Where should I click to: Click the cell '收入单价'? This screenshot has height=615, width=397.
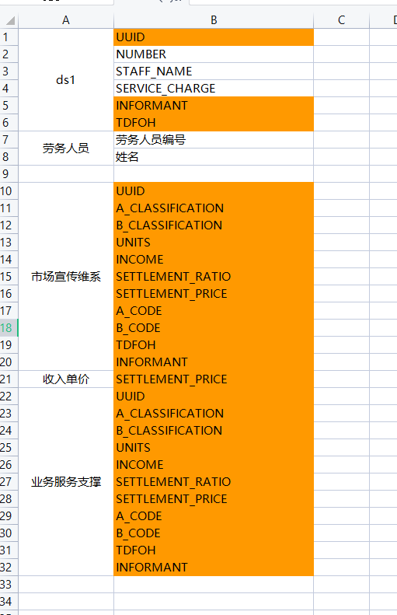[x=66, y=379]
